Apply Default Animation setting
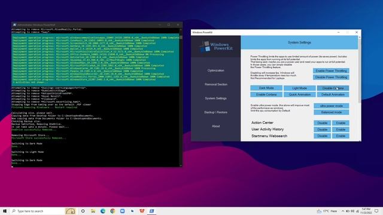 point(333,94)
